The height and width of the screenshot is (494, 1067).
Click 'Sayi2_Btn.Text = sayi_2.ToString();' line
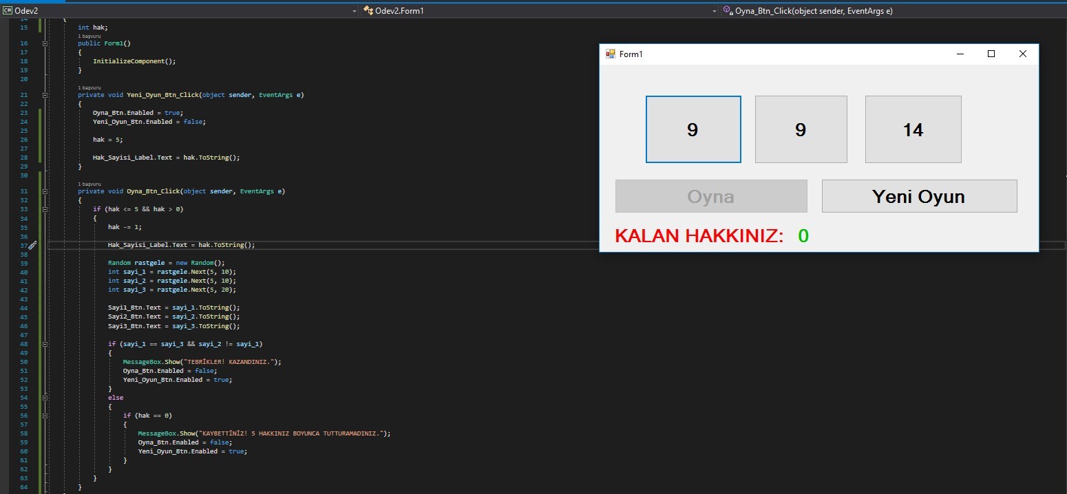click(174, 317)
